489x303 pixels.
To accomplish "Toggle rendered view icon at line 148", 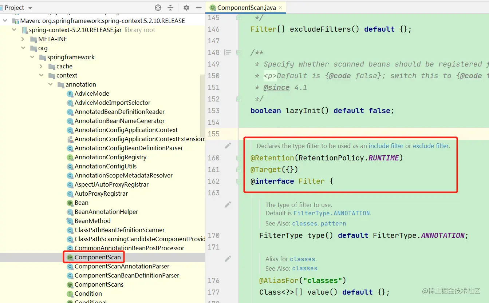I will (x=228, y=52).
